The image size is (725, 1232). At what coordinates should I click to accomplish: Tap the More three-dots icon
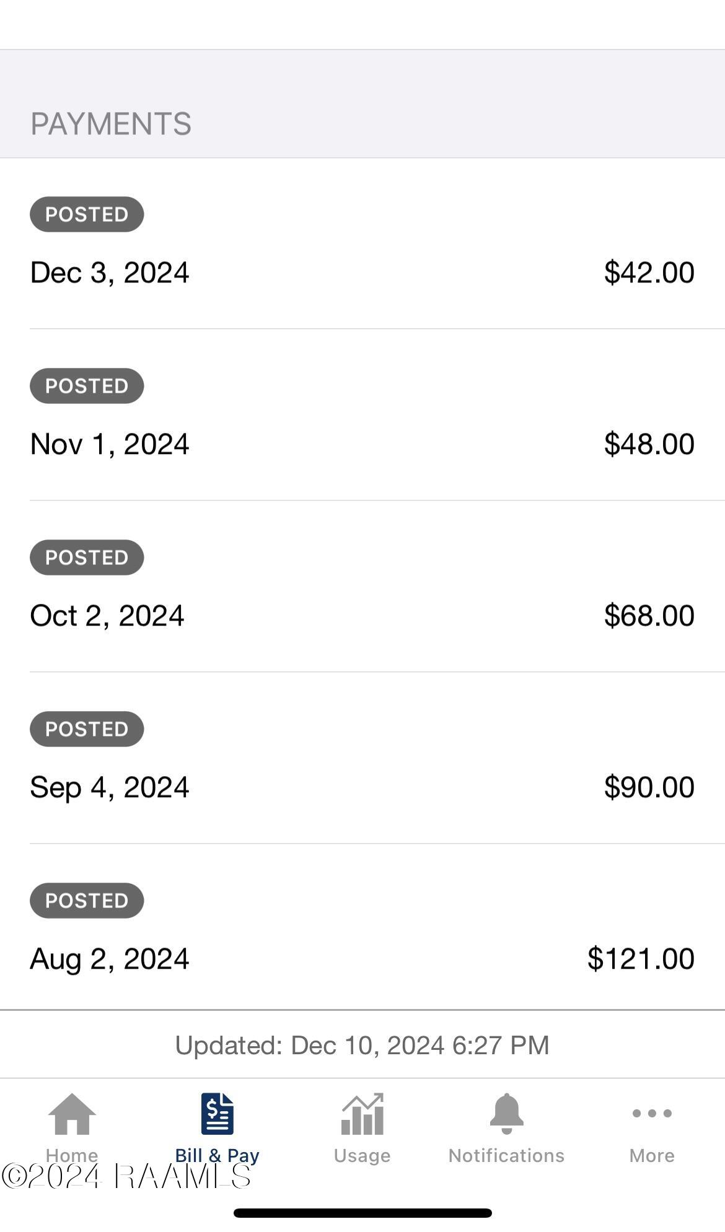pos(651,1114)
